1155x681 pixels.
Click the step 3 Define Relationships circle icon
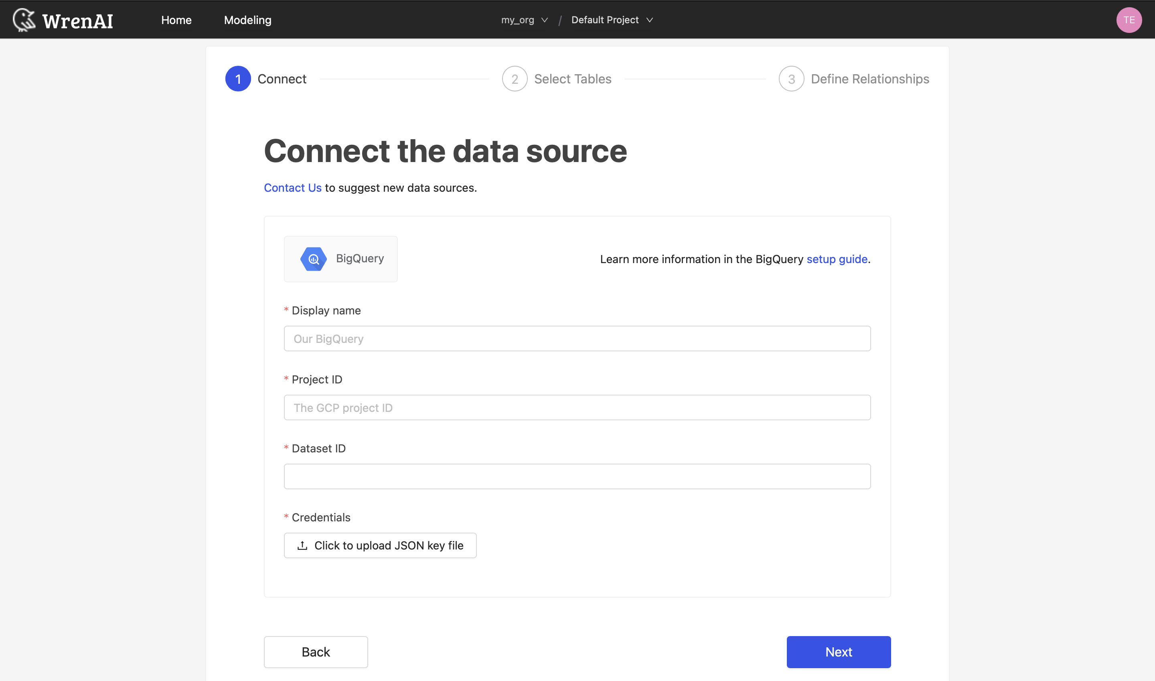[x=790, y=79]
